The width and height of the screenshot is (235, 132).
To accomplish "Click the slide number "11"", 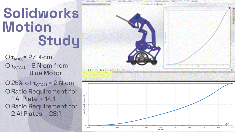I will click(227, 125).
